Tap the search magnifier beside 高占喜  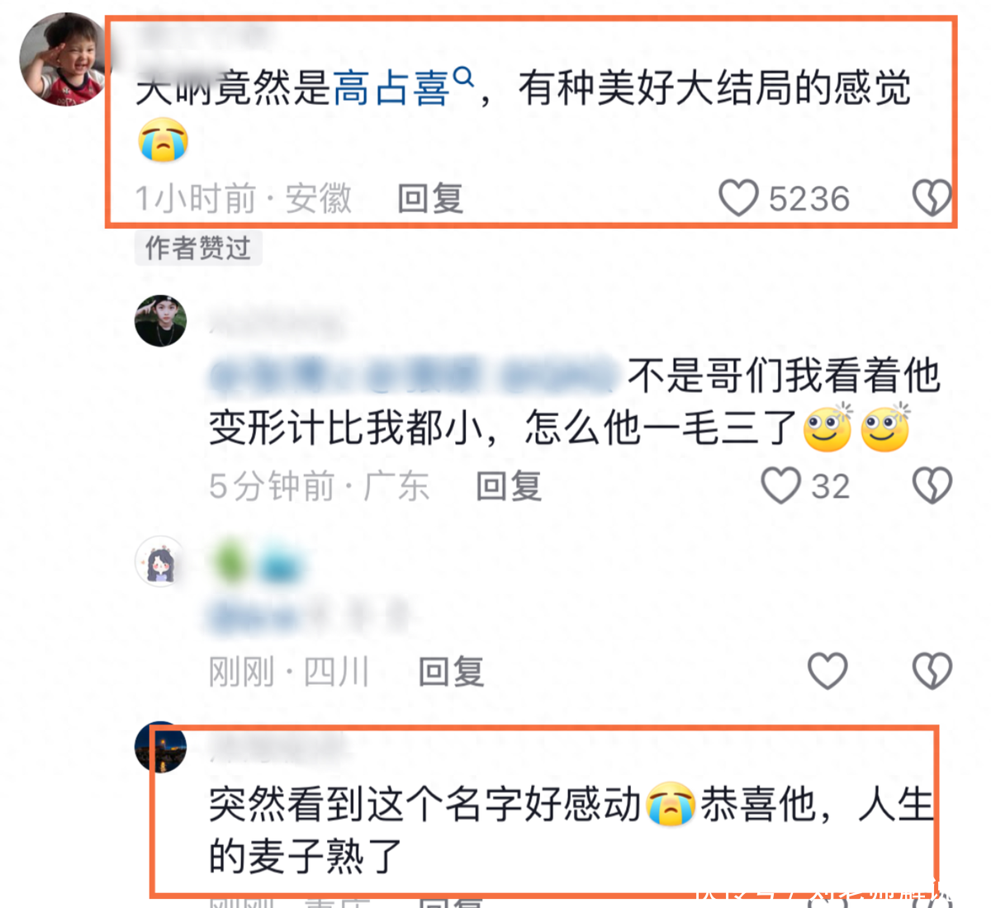pyautogui.click(x=465, y=77)
